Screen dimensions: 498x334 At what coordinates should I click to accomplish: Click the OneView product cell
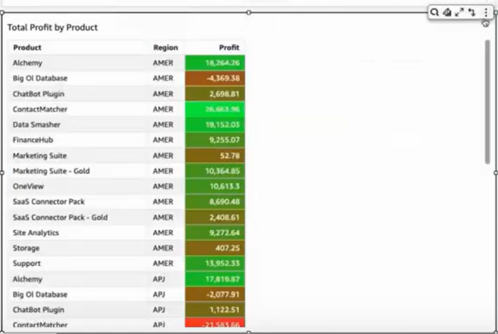tap(28, 186)
